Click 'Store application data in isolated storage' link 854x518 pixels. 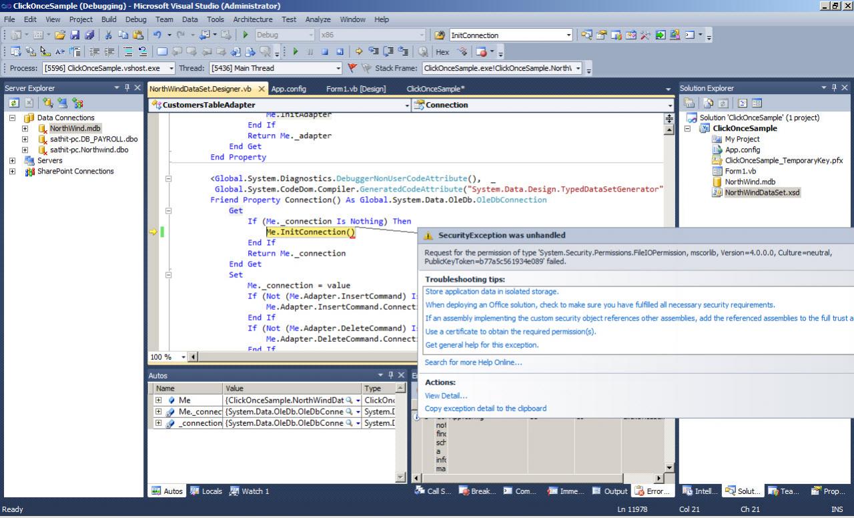pos(492,292)
